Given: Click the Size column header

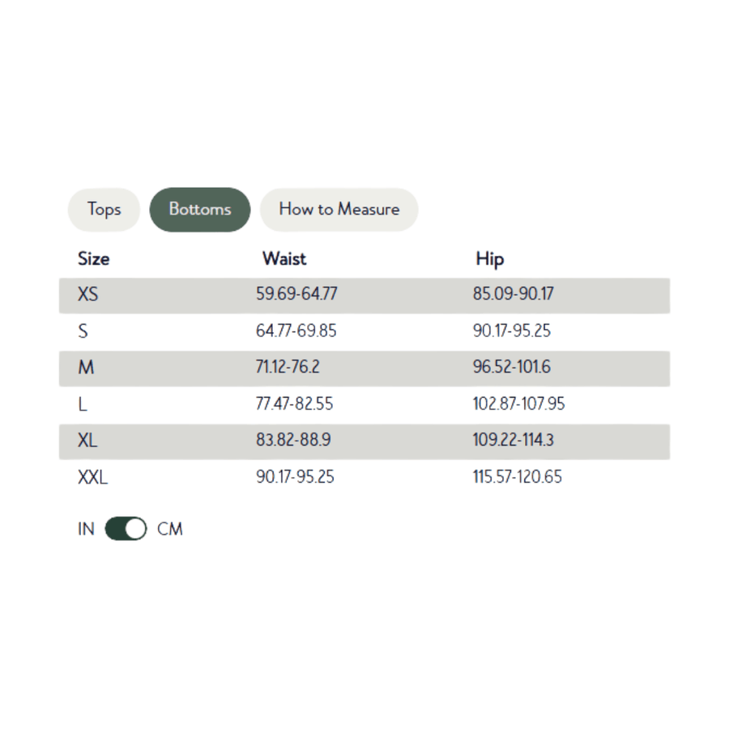Looking at the screenshot, I should [93, 259].
